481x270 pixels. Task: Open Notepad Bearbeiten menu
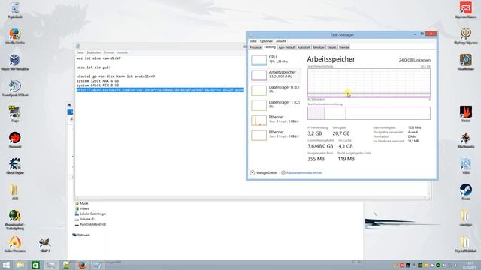tap(93, 52)
